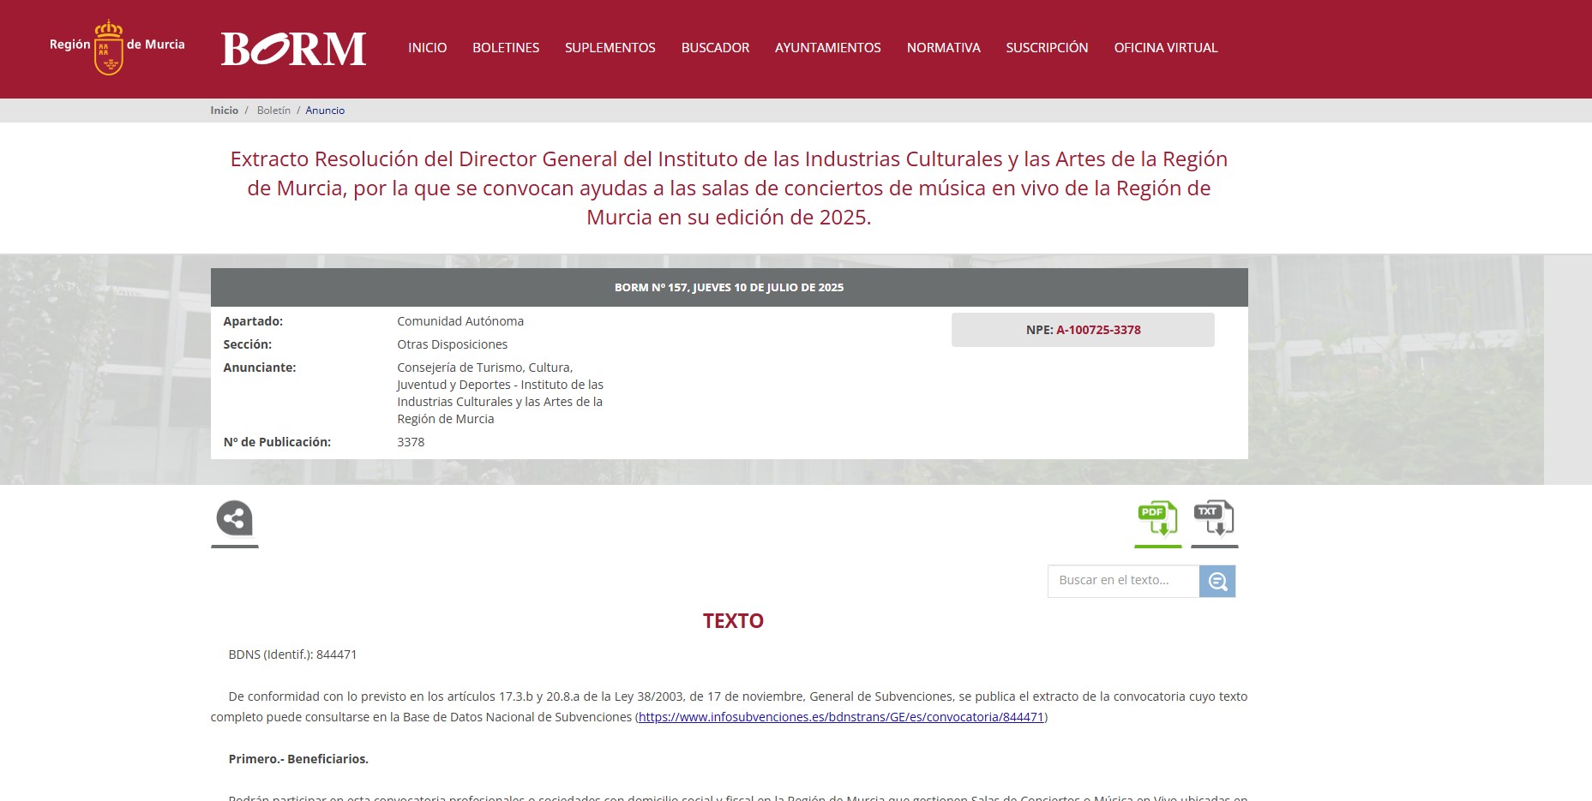1592x801 pixels.
Task: Navigate to AYUNTAMIENTOS
Action: coord(827,48)
